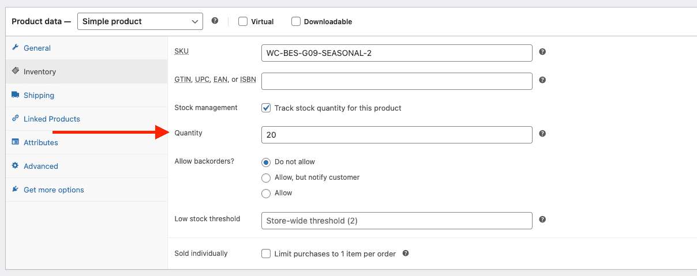The image size is (697, 276).
Task: Click the Quantity label text
Action: (x=189, y=133)
